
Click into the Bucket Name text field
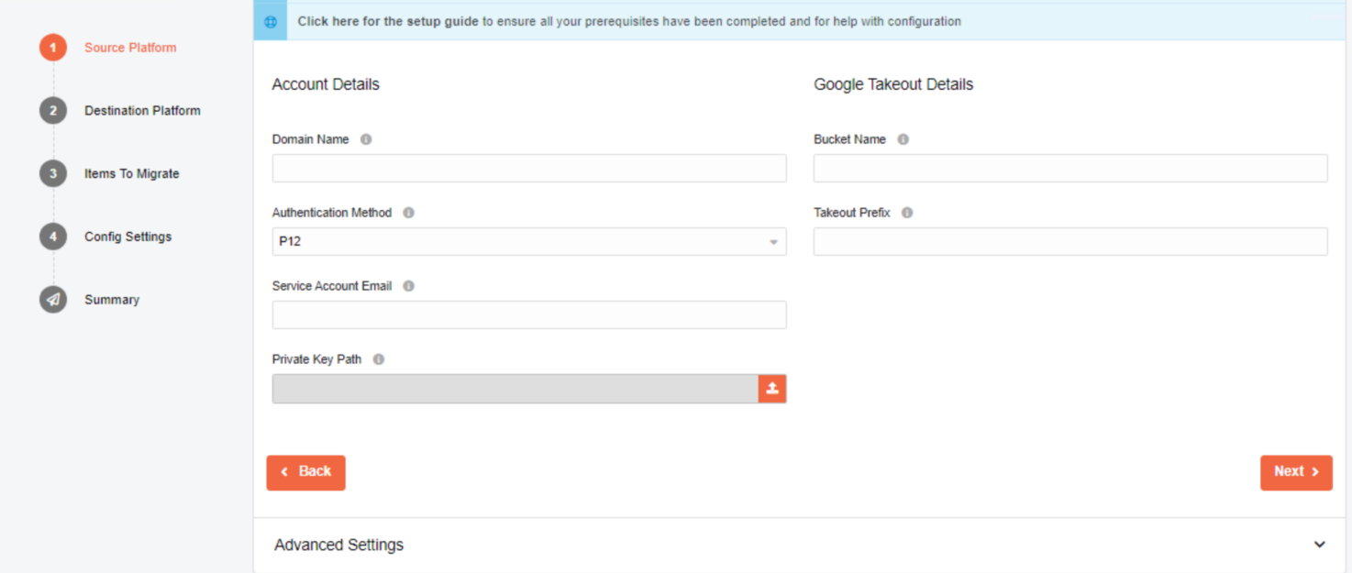[1070, 169]
